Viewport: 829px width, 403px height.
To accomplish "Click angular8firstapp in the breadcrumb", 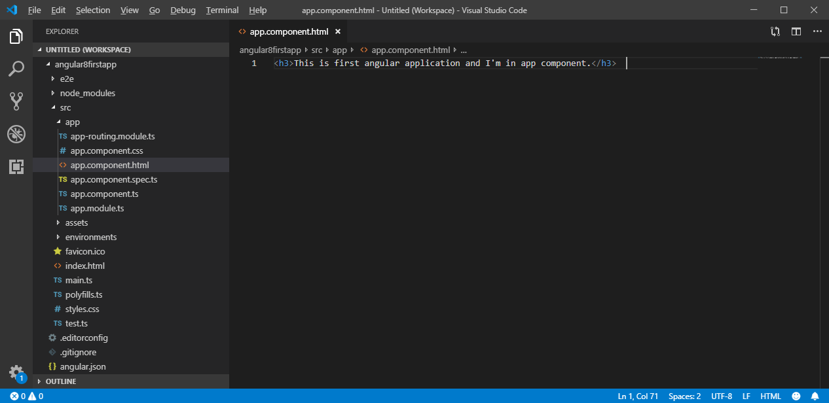I will tap(270, 50).
